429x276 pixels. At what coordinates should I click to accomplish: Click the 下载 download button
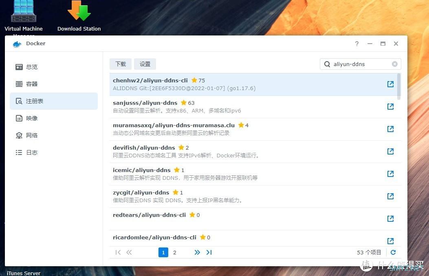pyautogui.click(x=121, y=64)
